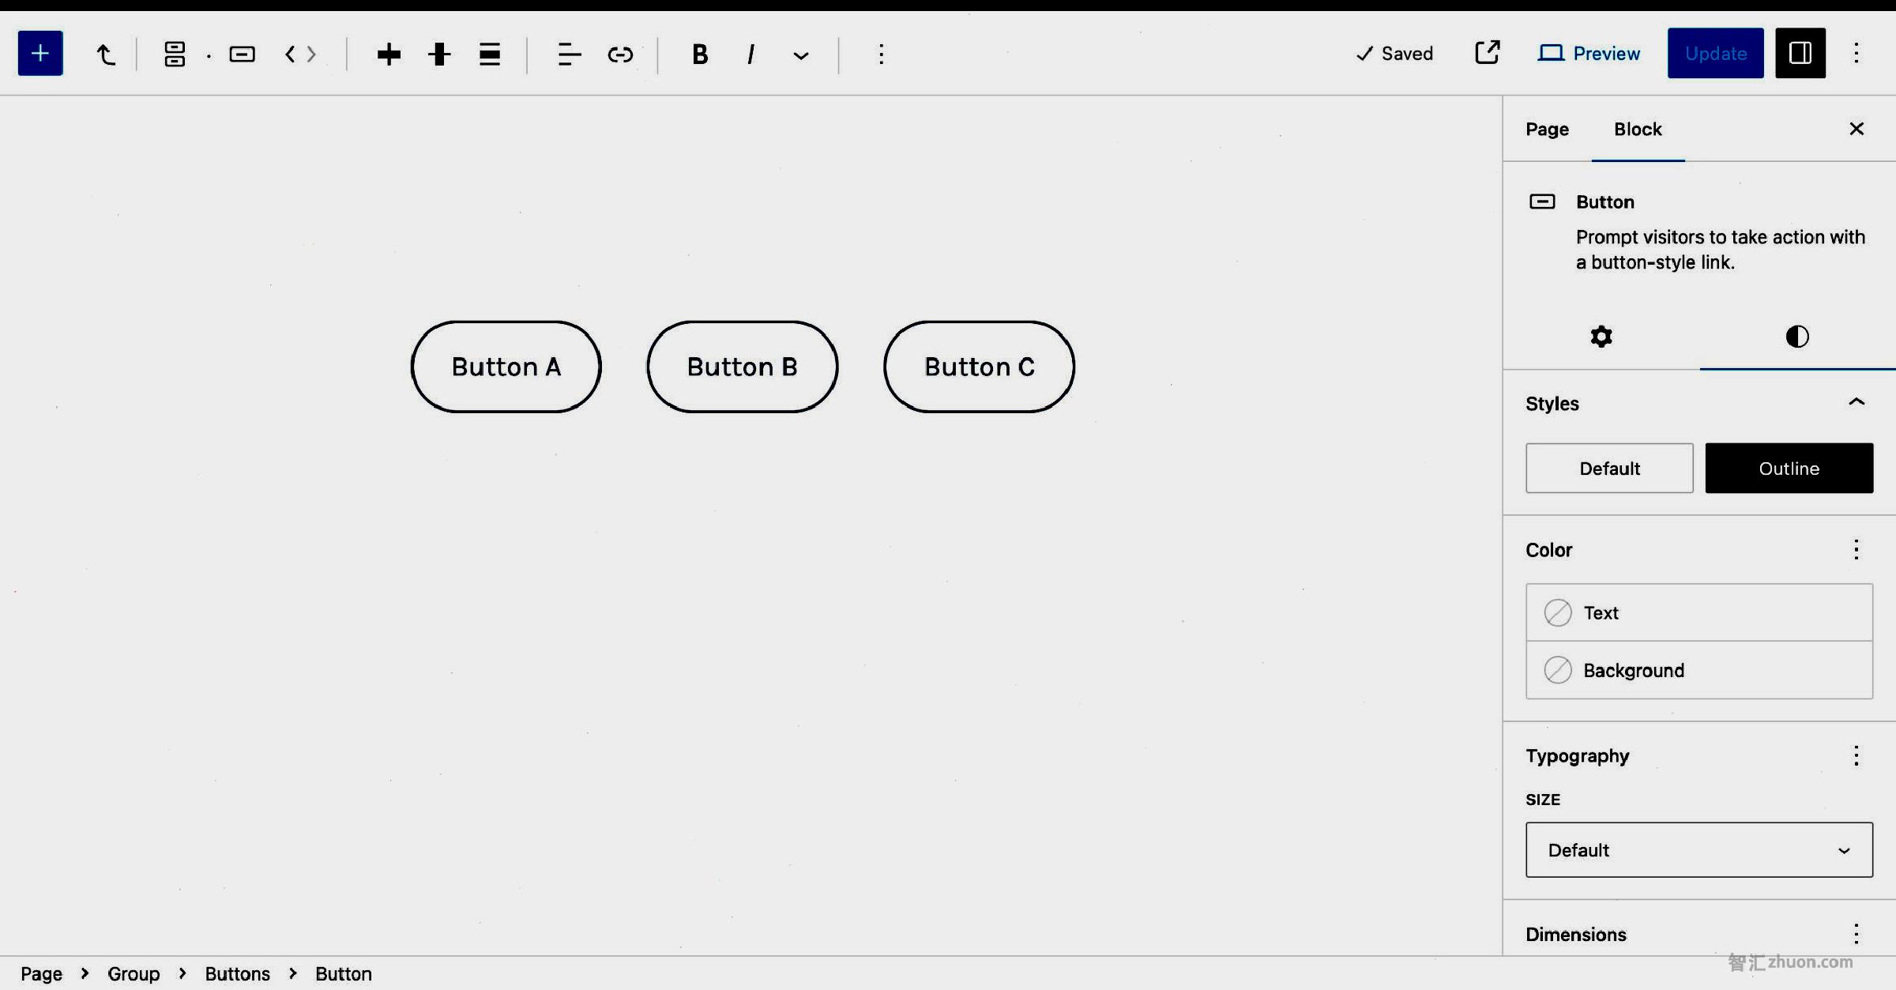Screen dimensions: 1896x990
Task: Go to Buttons in breadcrumb
Action: (x=237, y=974)
